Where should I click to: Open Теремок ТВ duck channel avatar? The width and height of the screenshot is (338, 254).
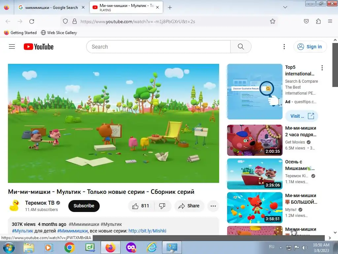(14, 206)
